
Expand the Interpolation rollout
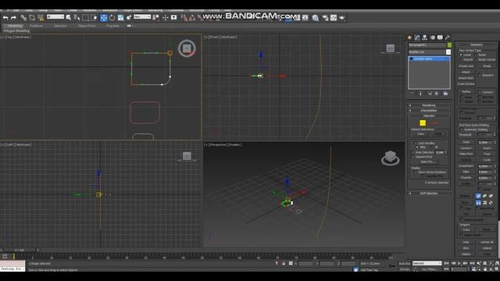pos(429,111)
